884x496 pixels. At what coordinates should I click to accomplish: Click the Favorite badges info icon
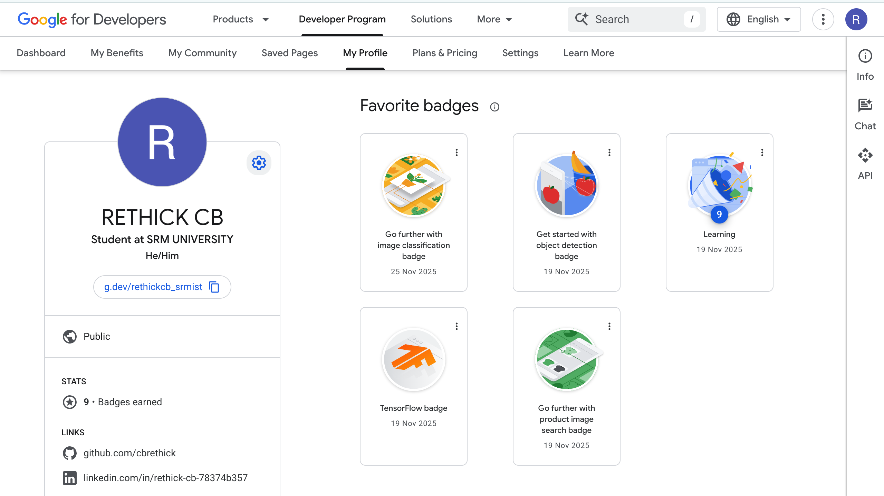point(494,107)
